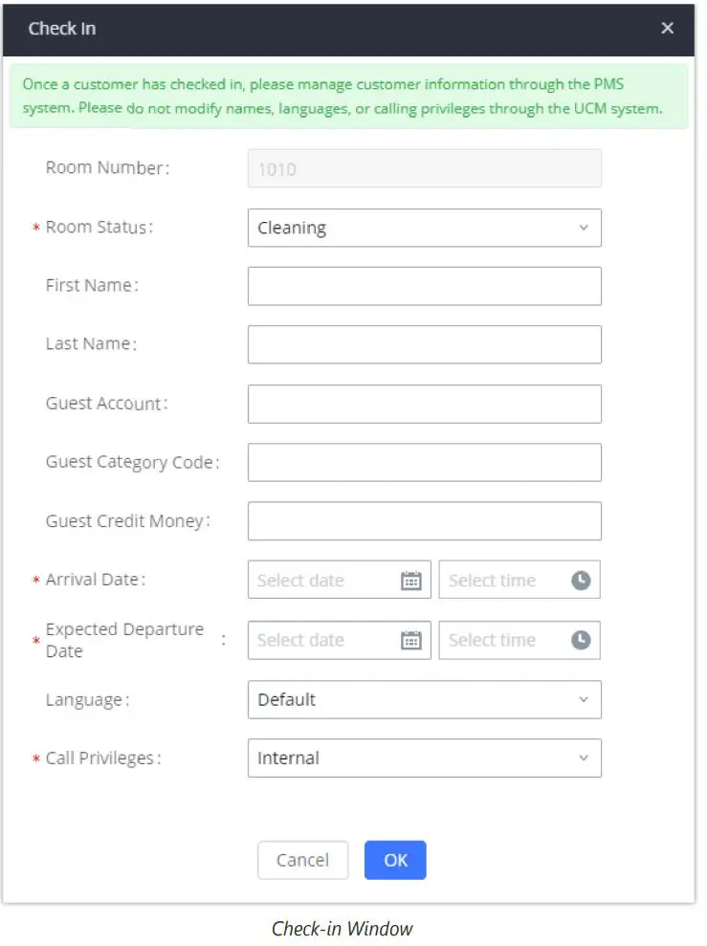Click the disabled Room Number field
Screen dimensions: 707x946
tap(424, 168)
